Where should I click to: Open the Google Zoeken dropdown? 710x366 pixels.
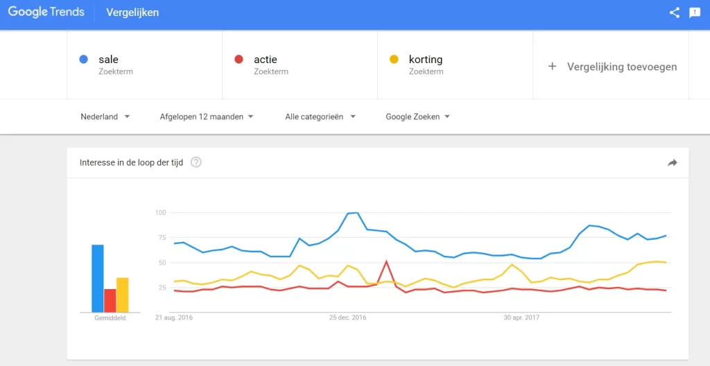417,116
